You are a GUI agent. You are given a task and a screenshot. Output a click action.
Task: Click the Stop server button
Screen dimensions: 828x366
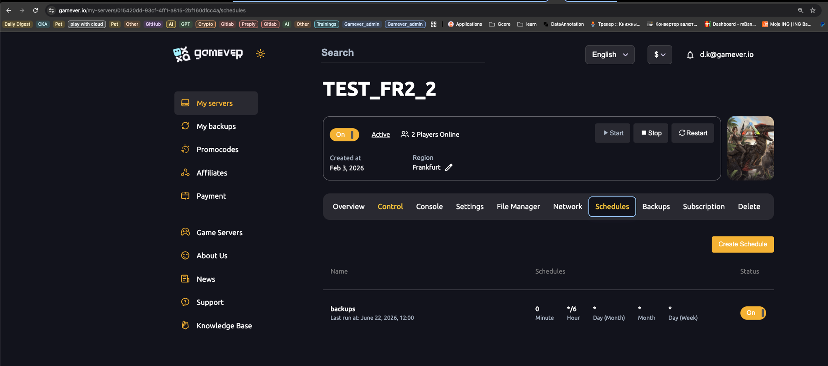tap(651, 133)
